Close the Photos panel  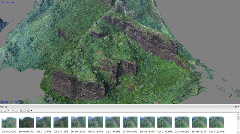coord(238,107)
